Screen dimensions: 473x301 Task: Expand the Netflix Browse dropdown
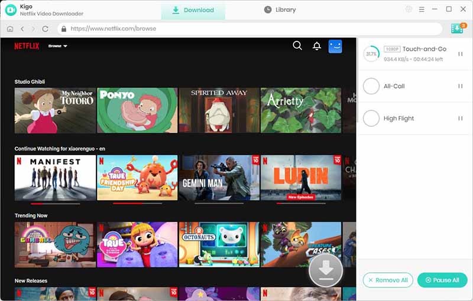[x=57, y=46]
